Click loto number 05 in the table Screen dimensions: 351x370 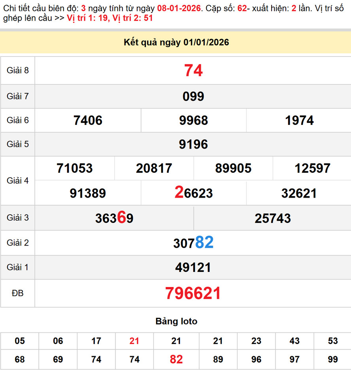coord(19,341)
